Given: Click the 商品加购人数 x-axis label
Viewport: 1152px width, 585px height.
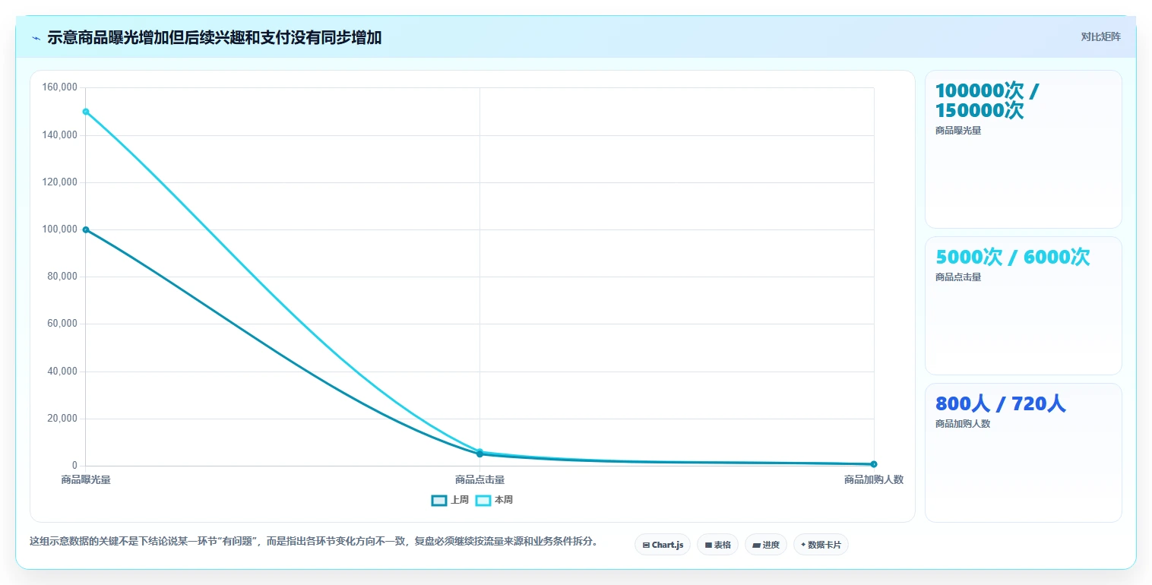Looking at the screenshot, I should coord(874,479).
